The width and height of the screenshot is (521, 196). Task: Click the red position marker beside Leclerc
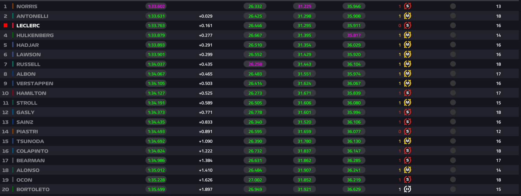[6, 26]
